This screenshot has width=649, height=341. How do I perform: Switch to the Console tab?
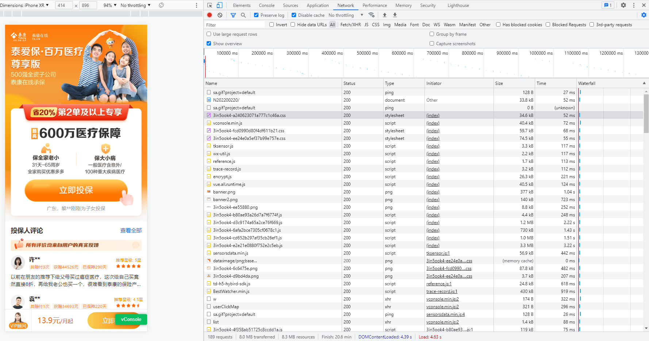click(266, 5)
